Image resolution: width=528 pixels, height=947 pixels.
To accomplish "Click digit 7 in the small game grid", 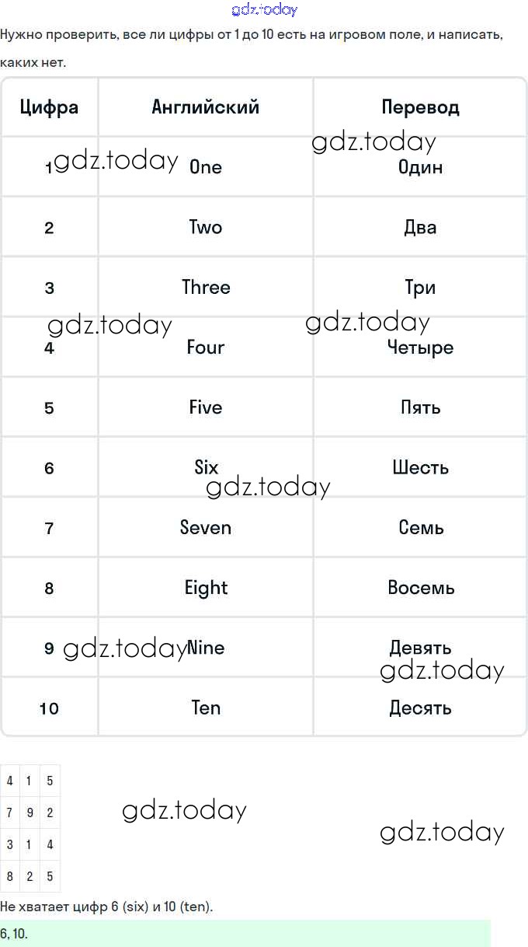I will pyautogui.click(x=9, y=812).
